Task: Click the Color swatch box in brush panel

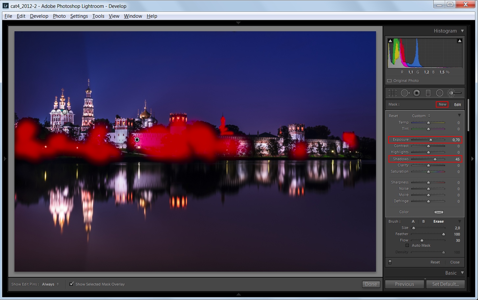Action: click(x=439, y=212)
